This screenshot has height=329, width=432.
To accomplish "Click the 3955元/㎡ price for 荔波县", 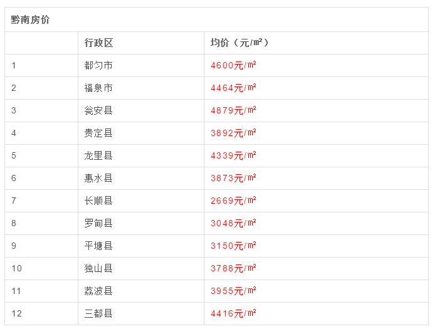I will [x=233, y=291].
